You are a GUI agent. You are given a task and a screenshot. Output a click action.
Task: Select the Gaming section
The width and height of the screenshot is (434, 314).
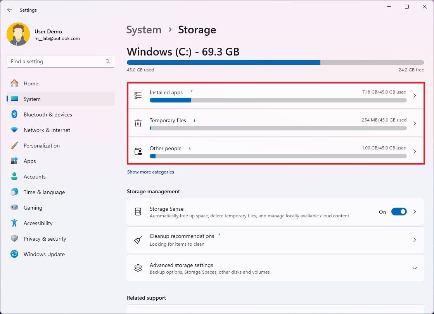33,207
